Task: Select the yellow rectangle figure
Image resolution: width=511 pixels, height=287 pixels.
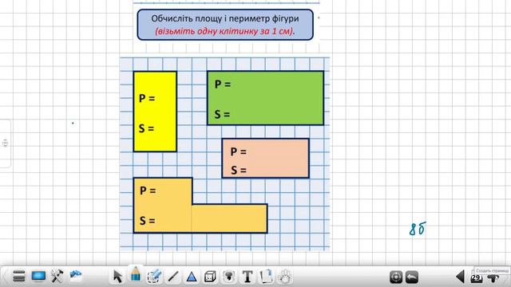Action: click(155, 112)
